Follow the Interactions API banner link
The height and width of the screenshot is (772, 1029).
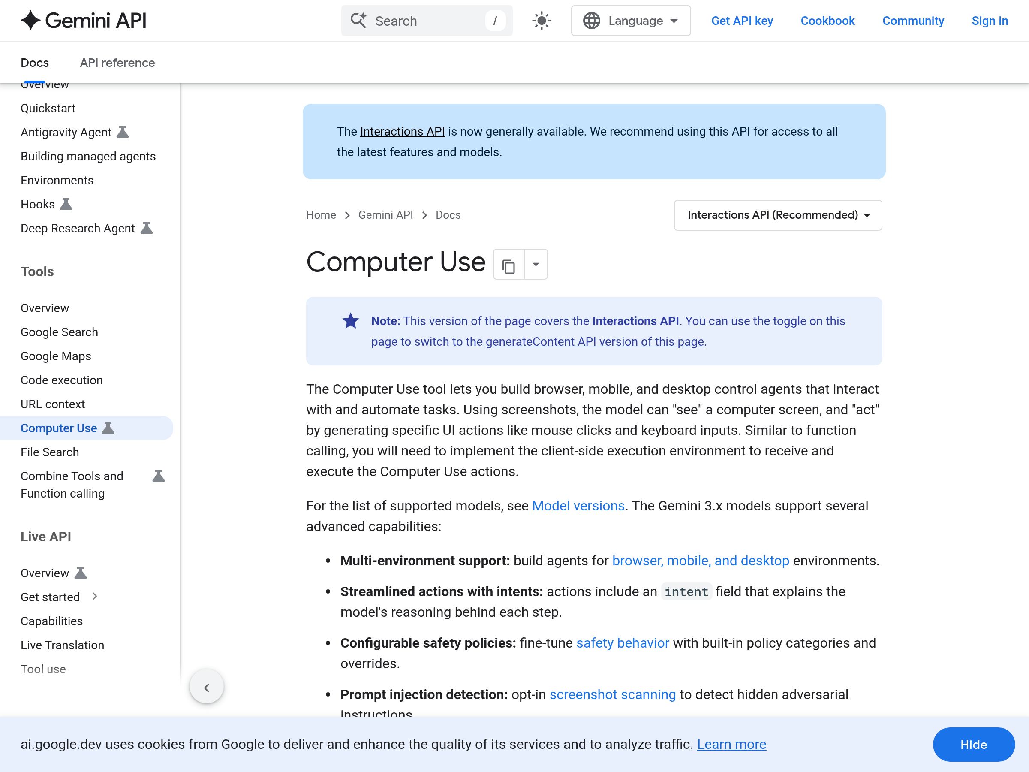tap(403, 132)
